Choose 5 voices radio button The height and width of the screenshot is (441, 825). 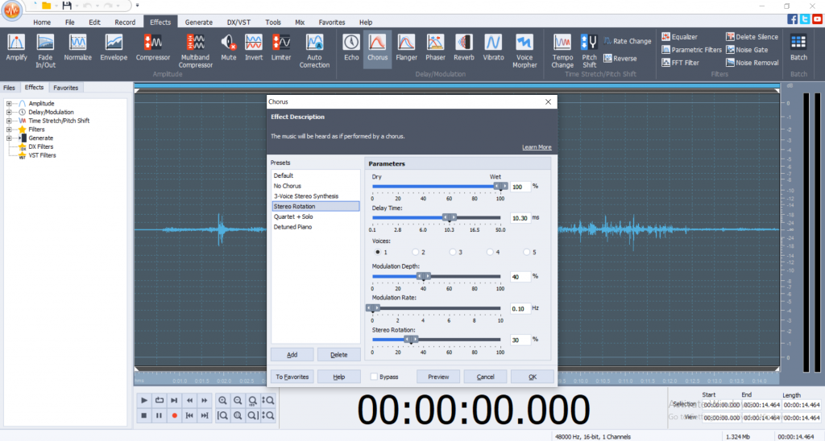coord(526,252)
